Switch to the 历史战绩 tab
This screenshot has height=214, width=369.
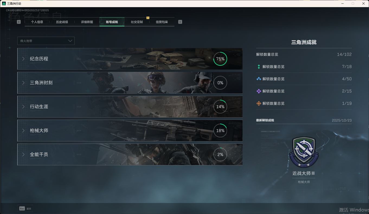(62, 22)
